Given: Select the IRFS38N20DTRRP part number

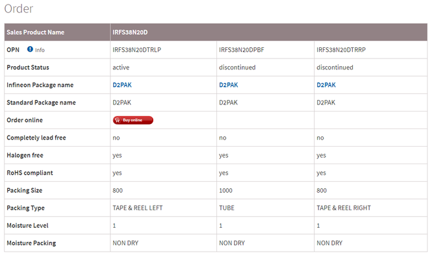Looking at the screenshot, I should pos(341,50).
